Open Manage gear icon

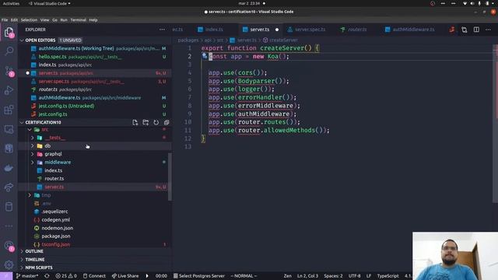pyautogui.click(x=9, y=264)
